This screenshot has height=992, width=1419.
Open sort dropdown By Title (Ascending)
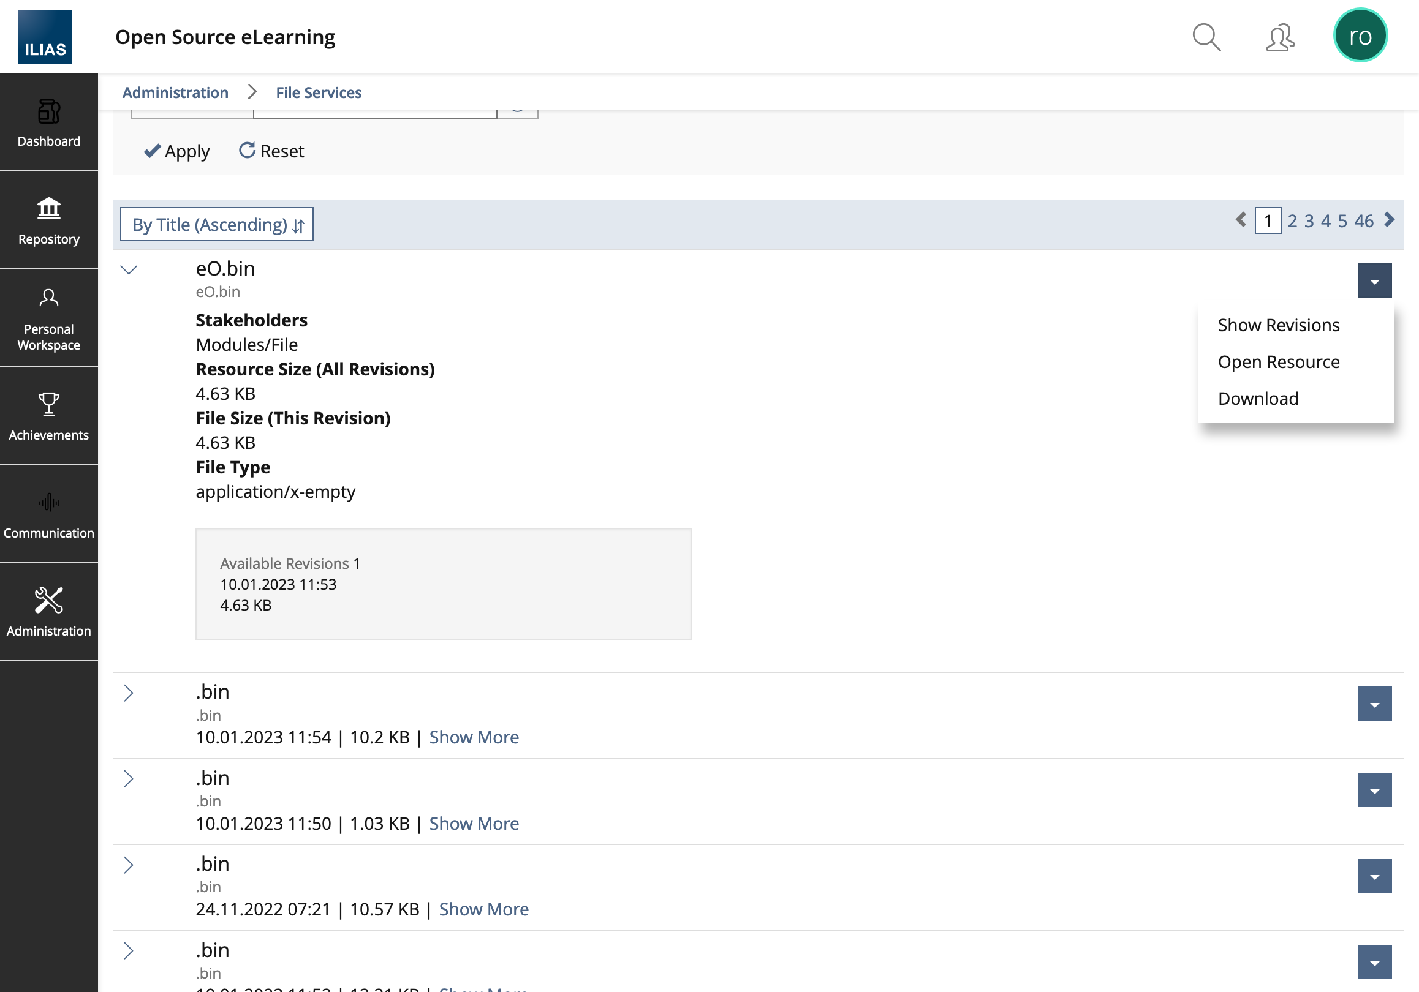click(x=217, y=224)
